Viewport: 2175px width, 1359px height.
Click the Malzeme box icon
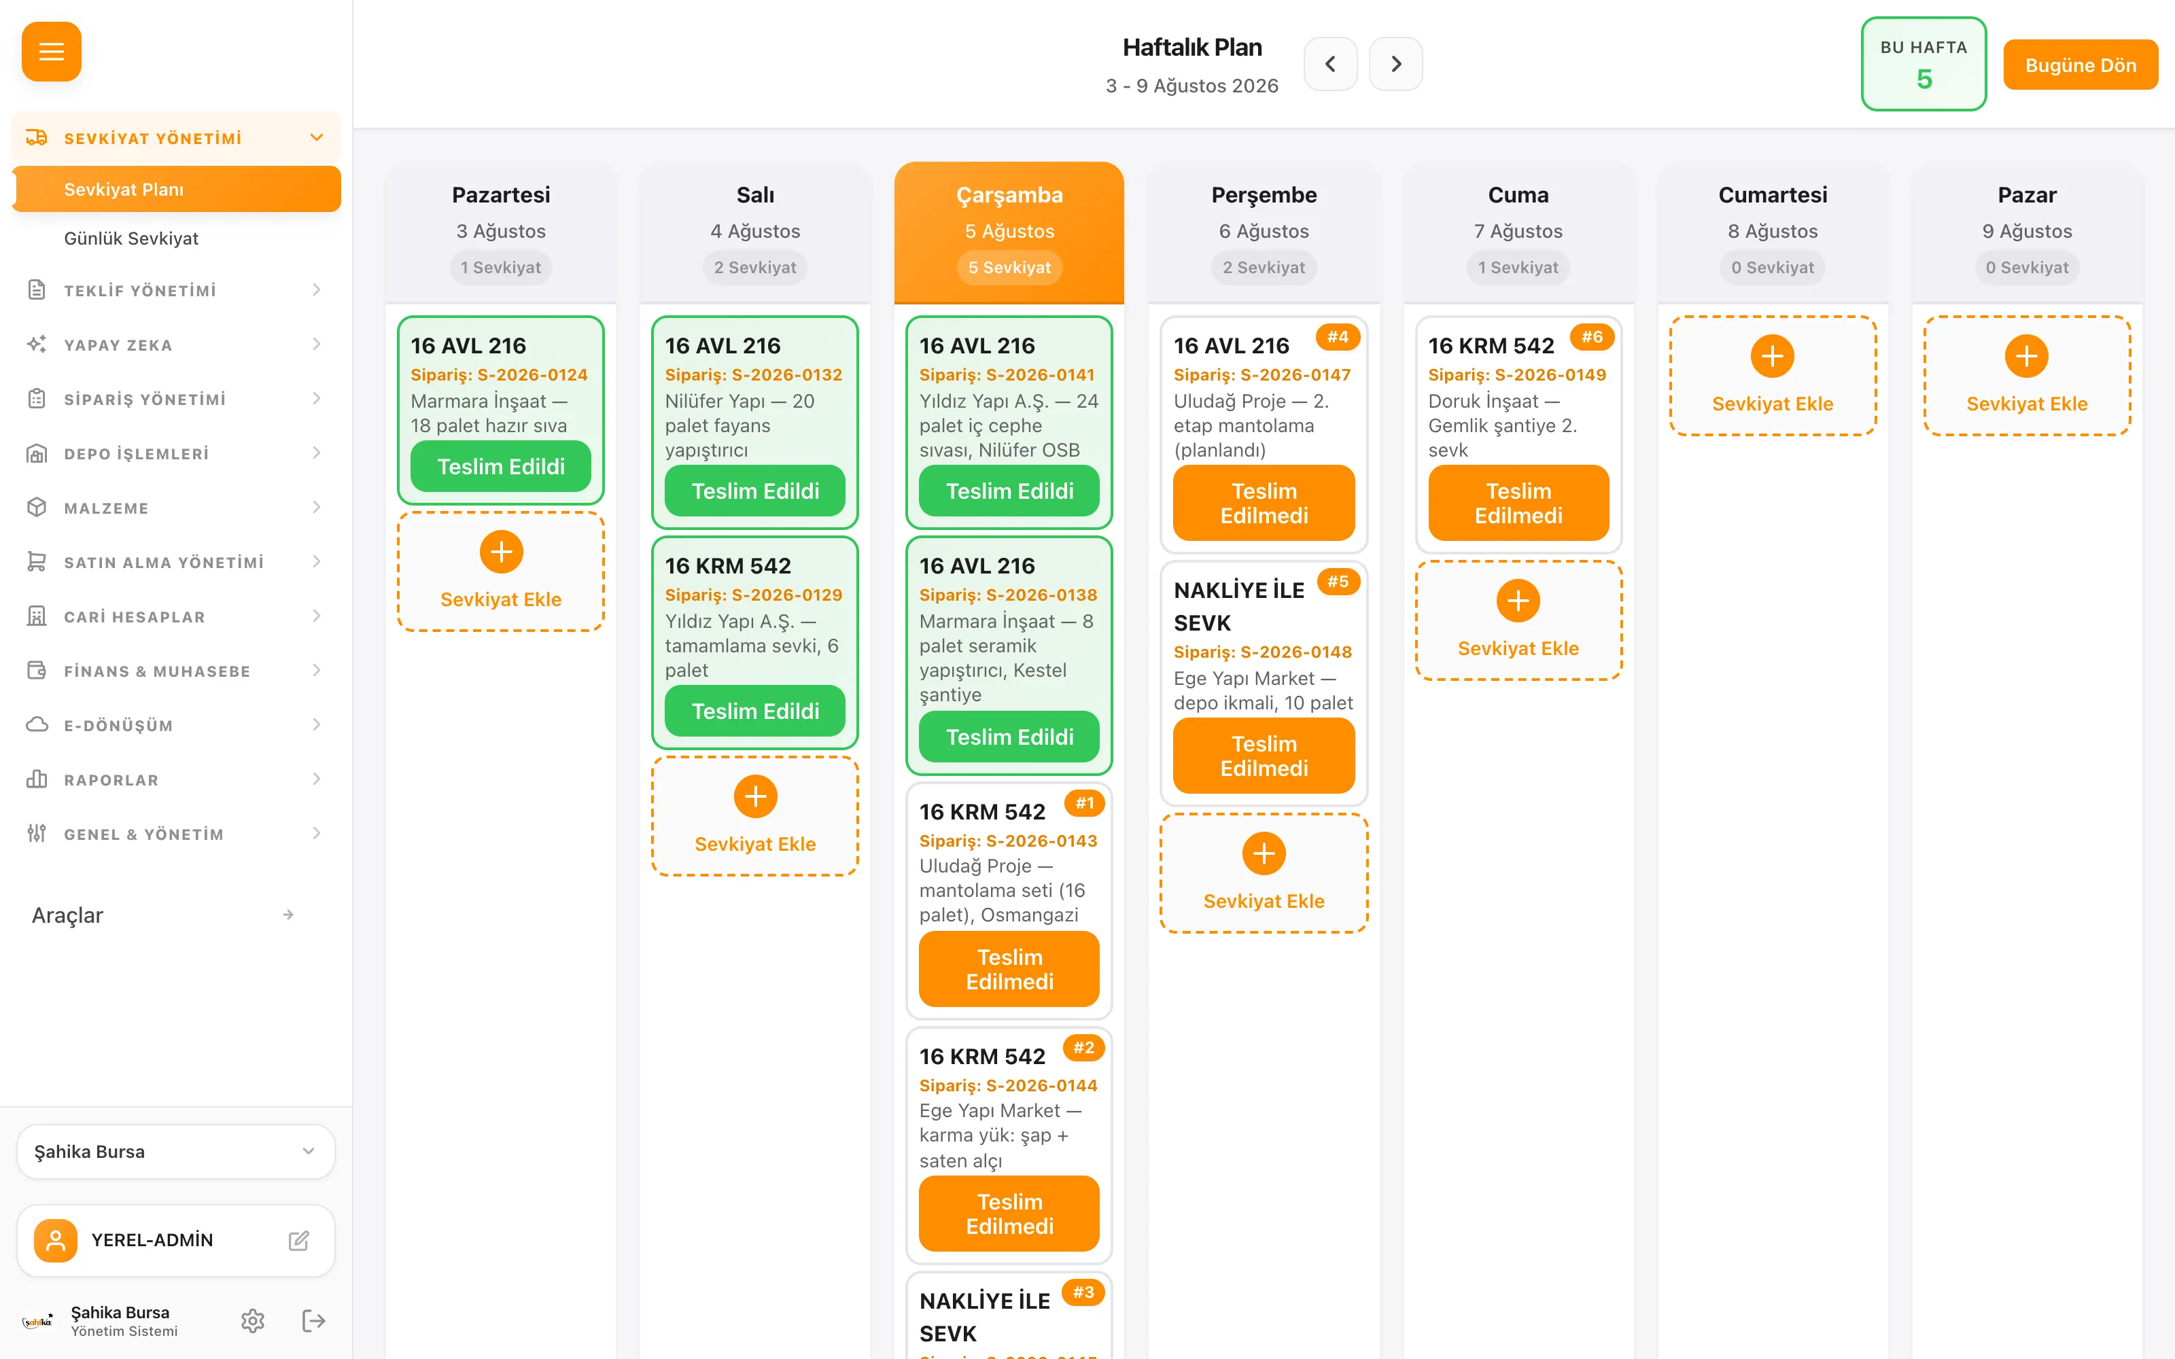pyautogui.click(x=36, y=507)
